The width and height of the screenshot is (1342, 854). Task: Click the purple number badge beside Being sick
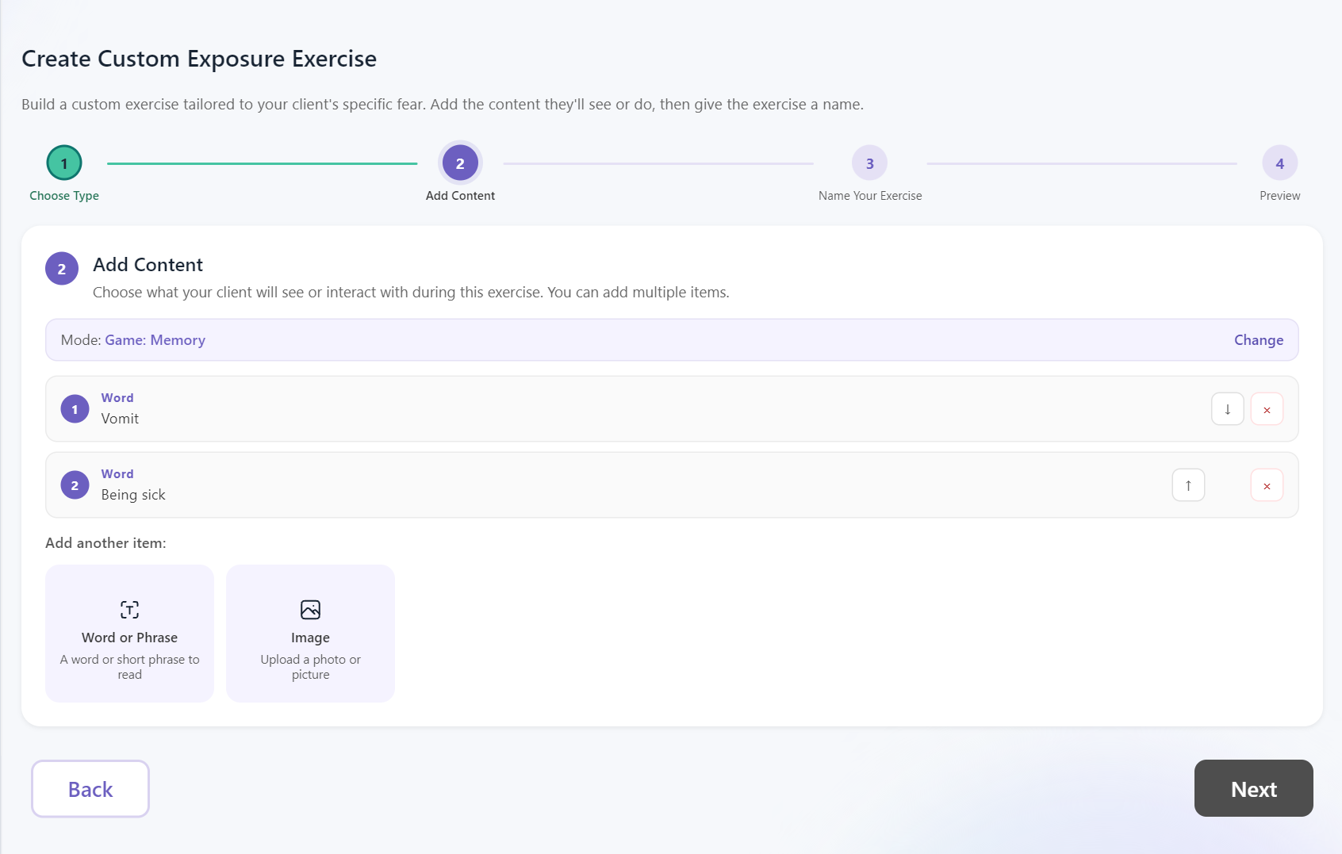click(x=75, y=485)
